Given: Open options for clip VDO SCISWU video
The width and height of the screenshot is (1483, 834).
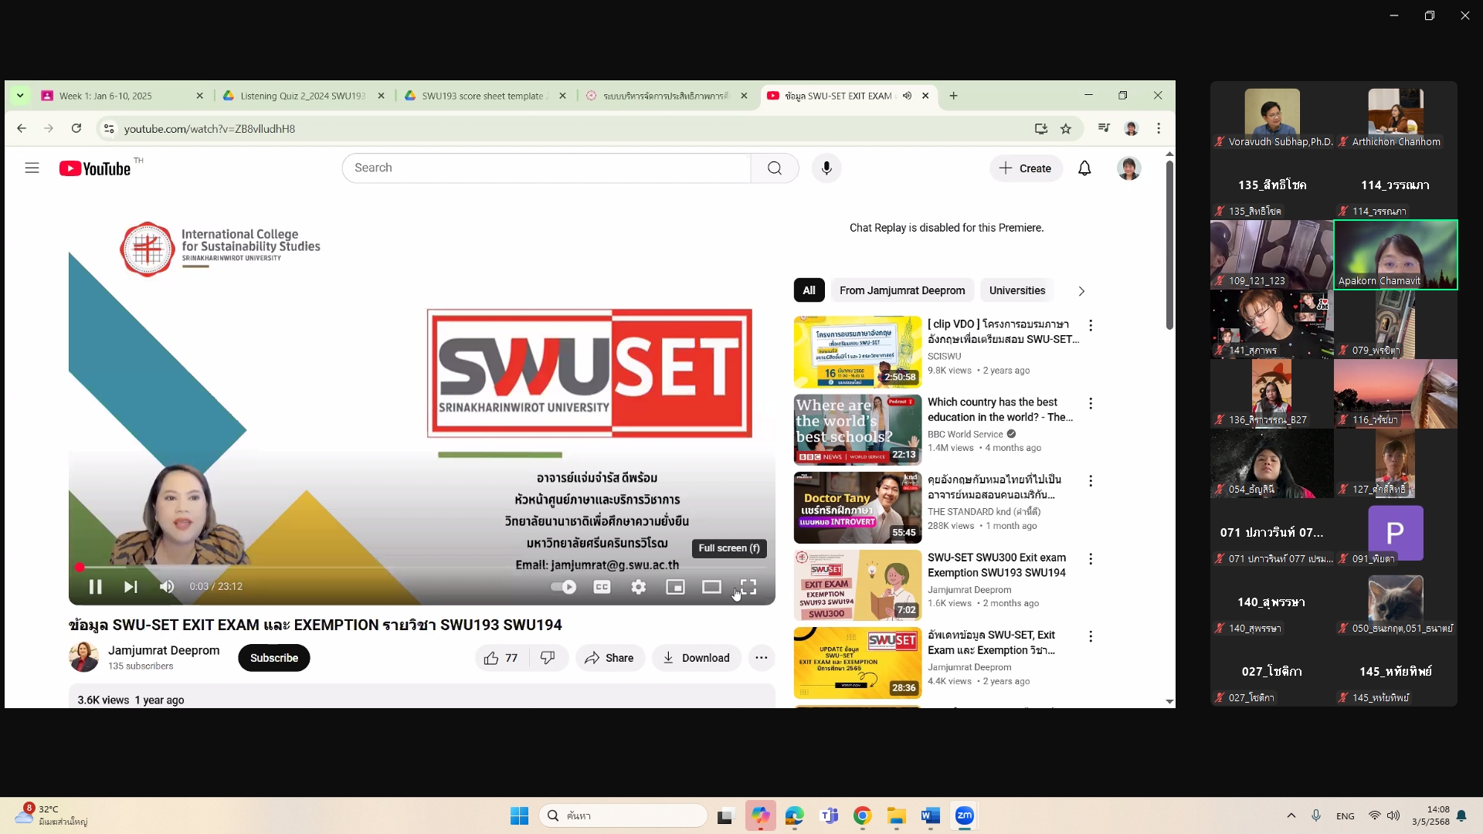Looking at the screenshot, I should coord(1091,325).
